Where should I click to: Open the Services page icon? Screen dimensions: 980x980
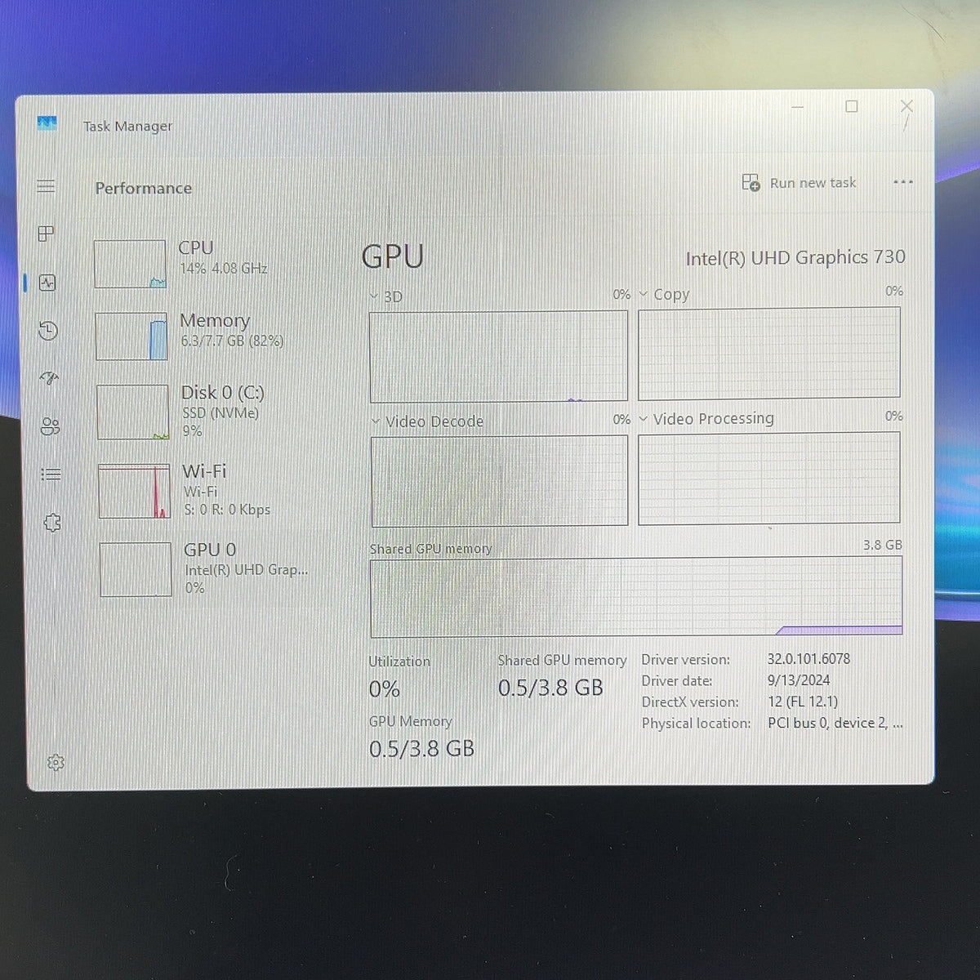(52, 523)
